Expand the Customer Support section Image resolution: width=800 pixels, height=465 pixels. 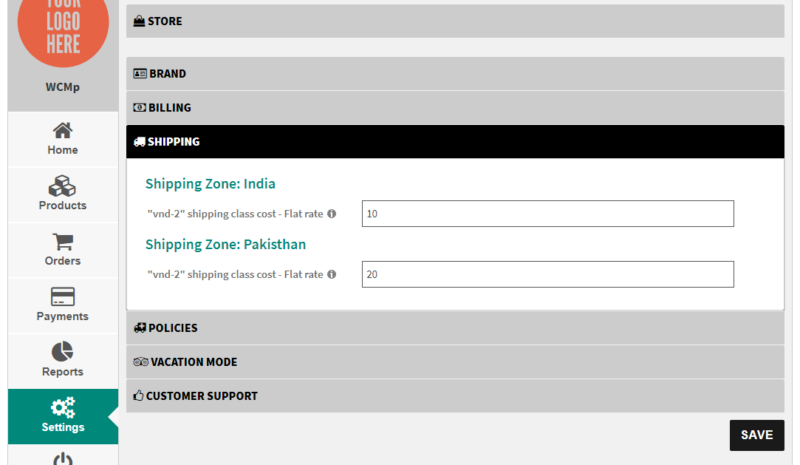(x=454, y=396)
